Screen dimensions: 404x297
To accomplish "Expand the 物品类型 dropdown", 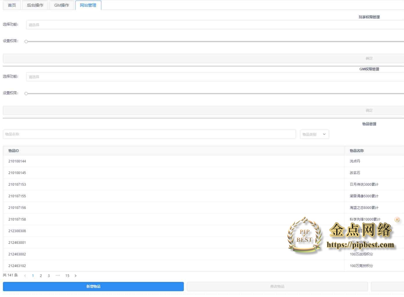I will point(314,134).
